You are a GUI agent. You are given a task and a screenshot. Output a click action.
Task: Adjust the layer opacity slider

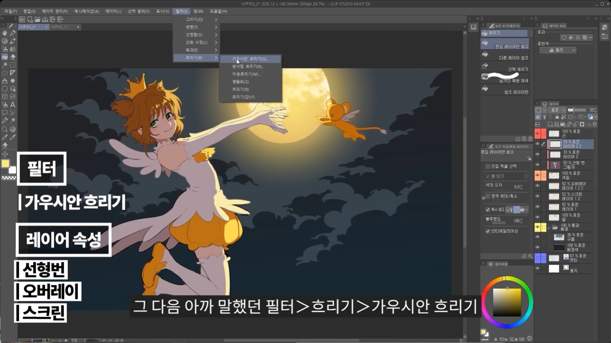coord(577,110)
